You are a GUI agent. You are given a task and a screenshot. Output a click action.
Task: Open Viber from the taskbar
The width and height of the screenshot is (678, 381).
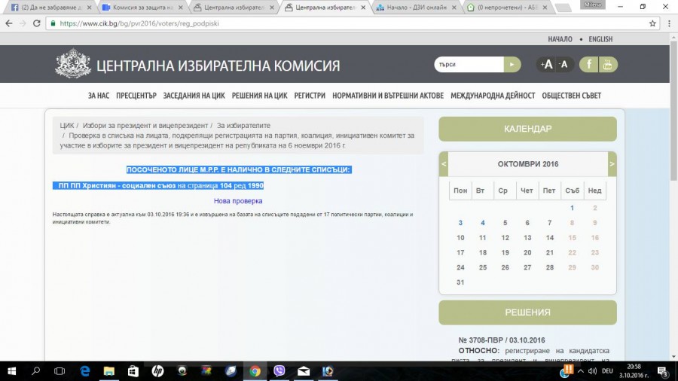(279, 371)
